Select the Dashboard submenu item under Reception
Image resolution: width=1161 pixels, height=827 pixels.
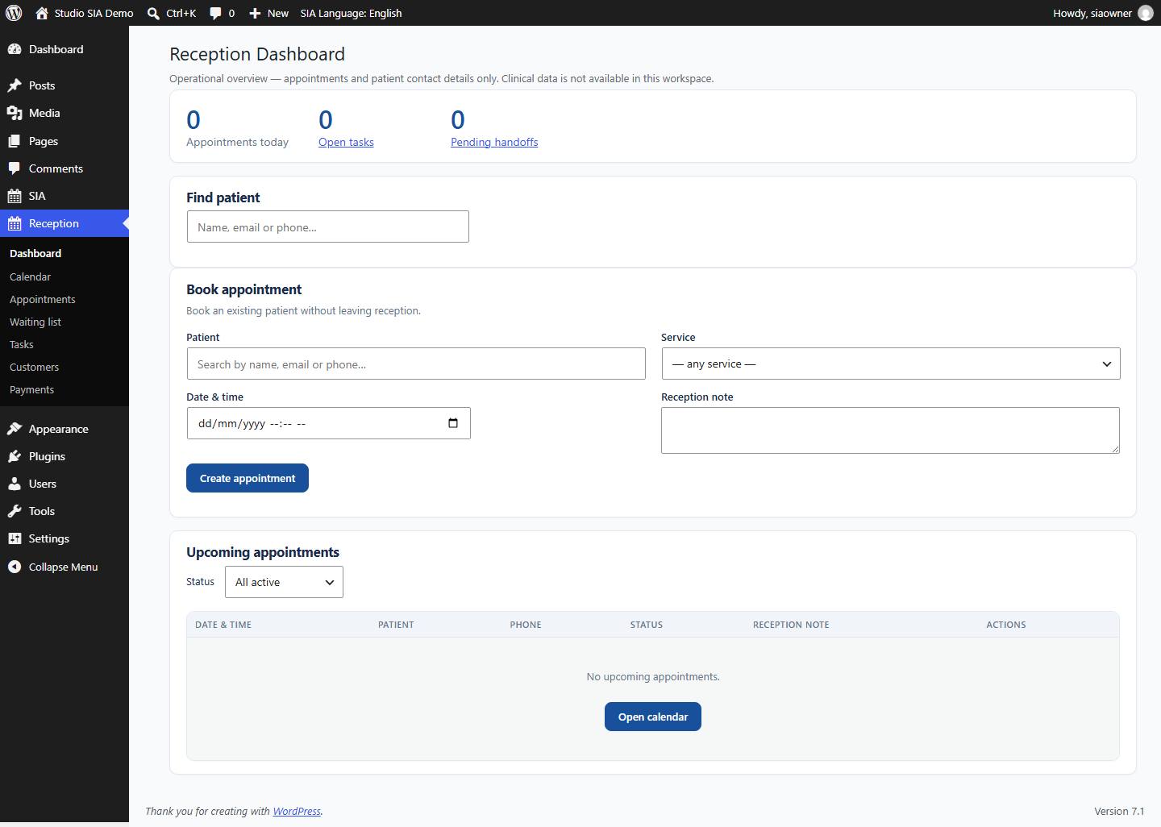point(35,253)
